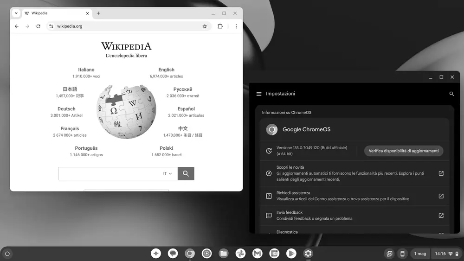Click the Informazioni su ChromeOS heading
The height and width of the screenshot is (261, 464).
[x=286, y=112]
